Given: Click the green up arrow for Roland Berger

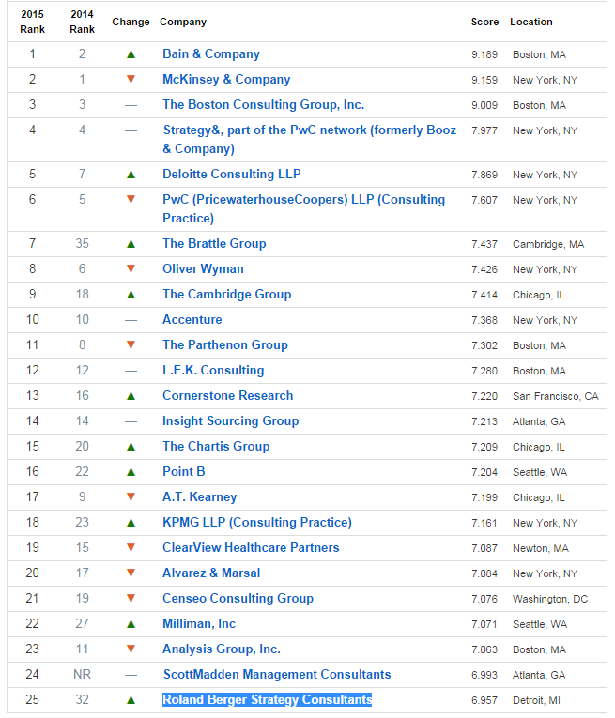Looking at the screenshot, I should [x=131, y=699].
